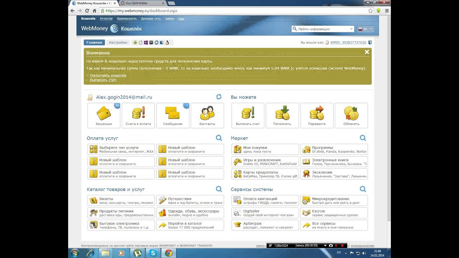Click Перейти в каталог
Image resolution: width=459 pixels, height=258 pixels.
click(190, 225)
